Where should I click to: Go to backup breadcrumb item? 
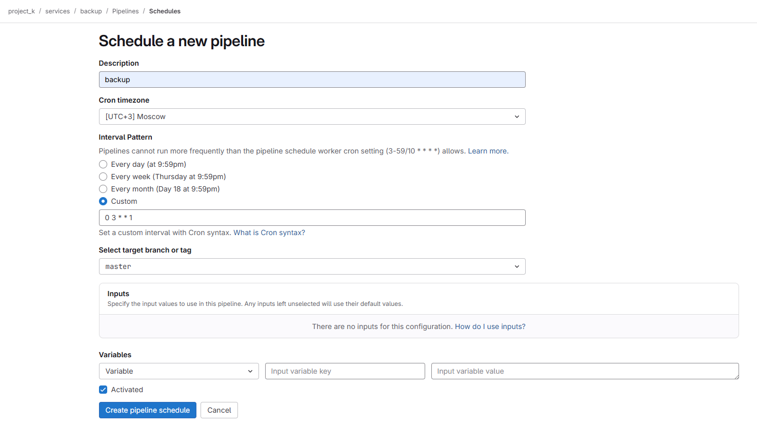pos(91,11)
